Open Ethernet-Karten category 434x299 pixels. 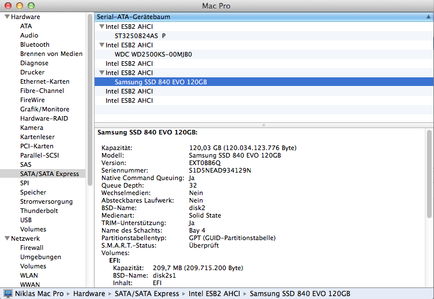(44, 81)
